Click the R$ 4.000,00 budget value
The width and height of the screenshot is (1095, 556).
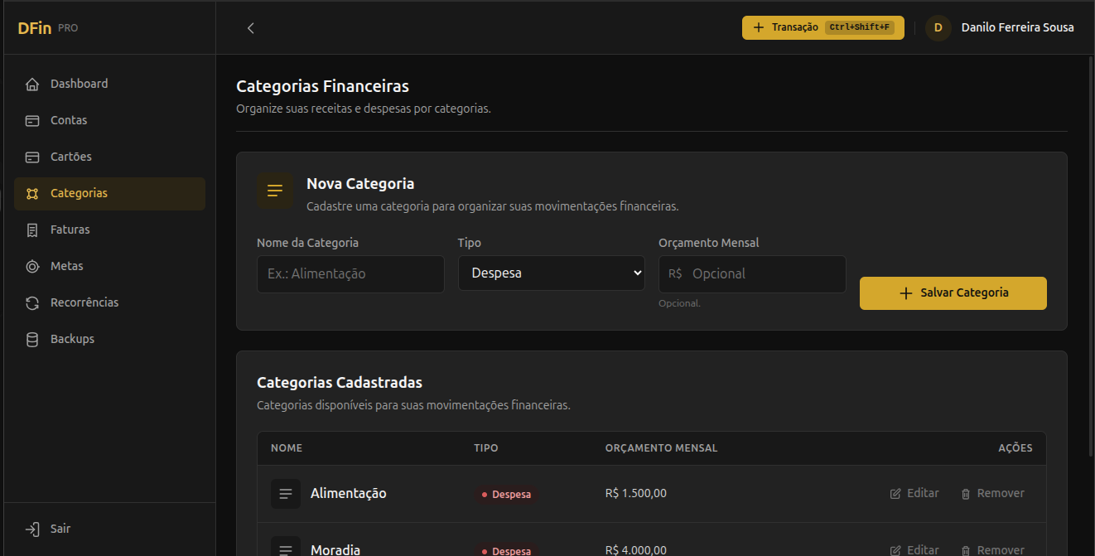[x=636, y=550]
